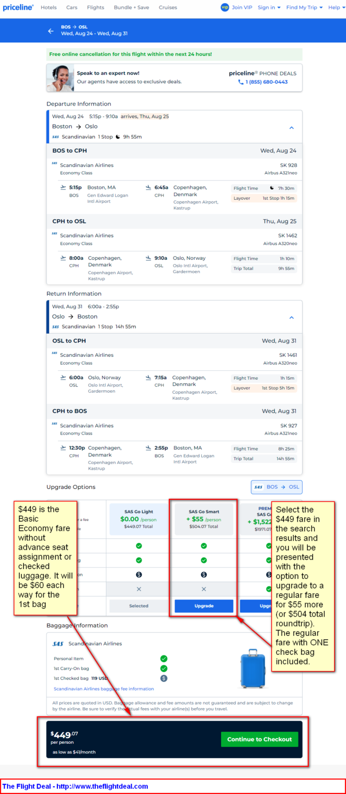Screen dimensions: 346x794
Task: Click the overnight moon icon in departure summary
Action: [118, 137]
